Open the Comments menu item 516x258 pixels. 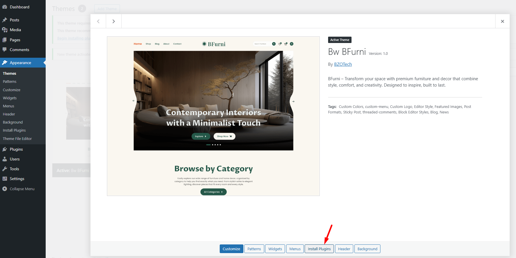coord(23,50)
